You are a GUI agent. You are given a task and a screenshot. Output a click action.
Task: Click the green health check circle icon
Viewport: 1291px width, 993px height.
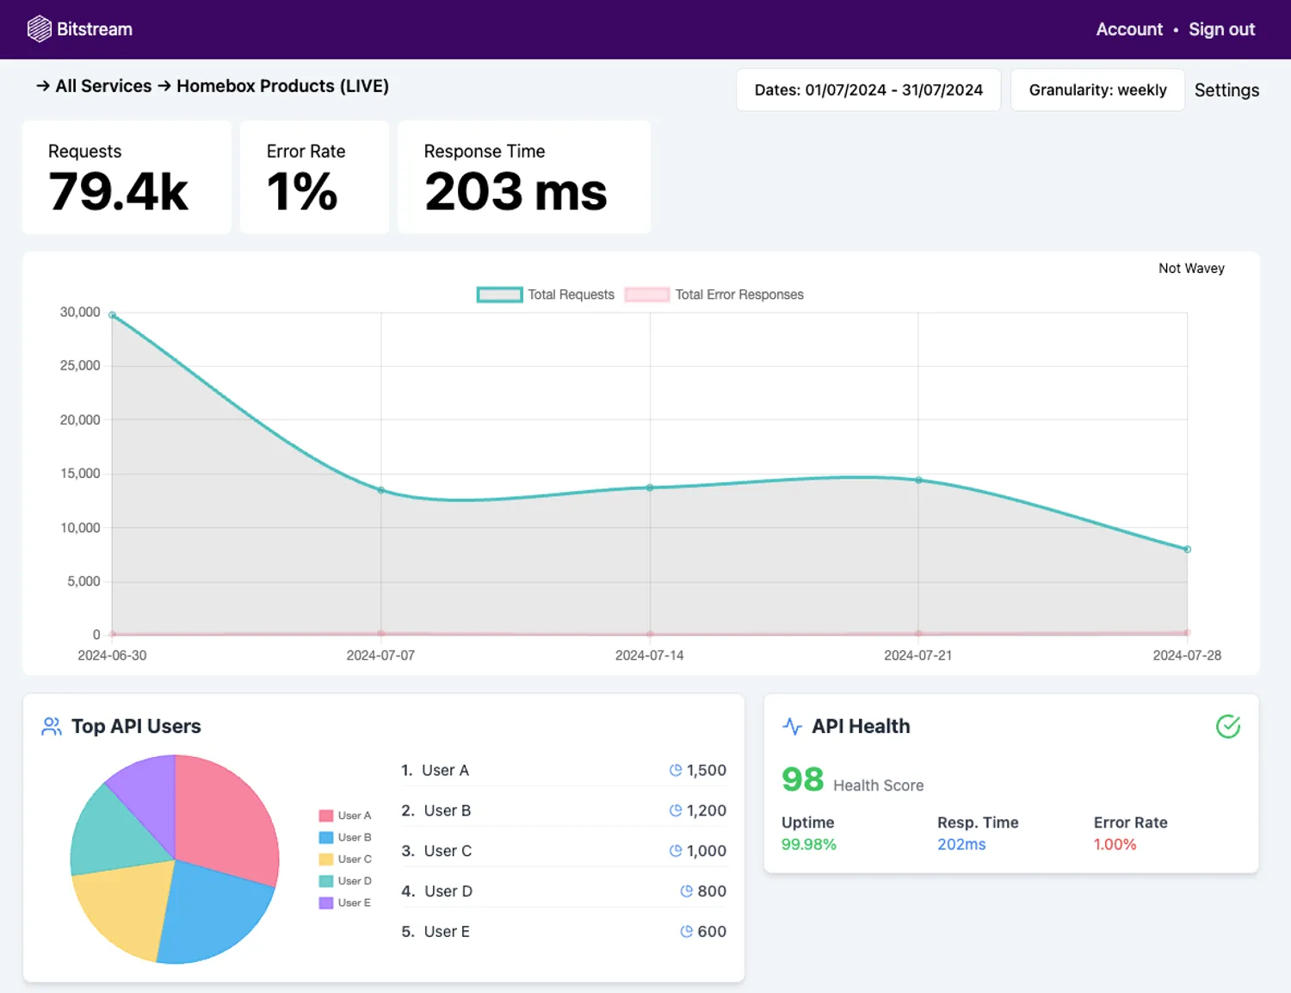tap(1228, 727)
